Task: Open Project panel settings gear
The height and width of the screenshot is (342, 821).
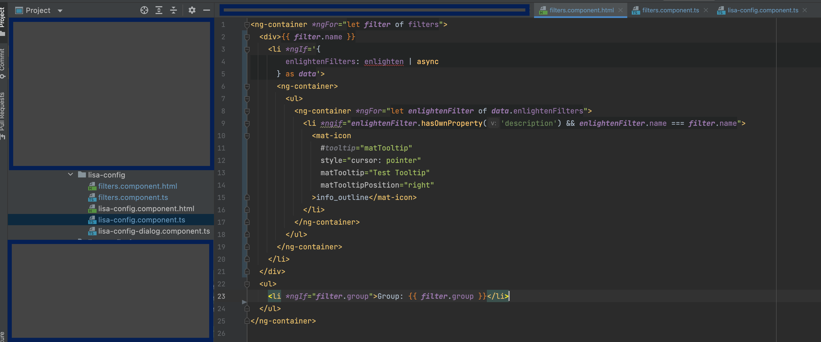Action: [192, 10]
